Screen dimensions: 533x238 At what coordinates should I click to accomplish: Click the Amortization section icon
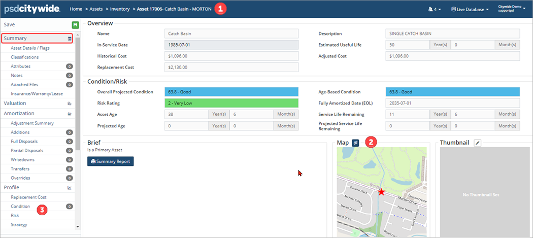(70, 114)
